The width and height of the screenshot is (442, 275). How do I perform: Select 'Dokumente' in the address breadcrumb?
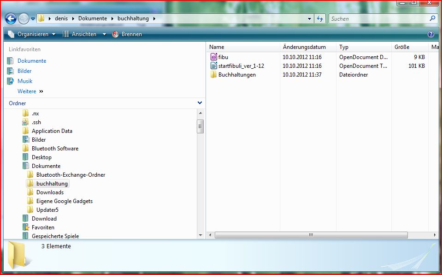(93, 18)
